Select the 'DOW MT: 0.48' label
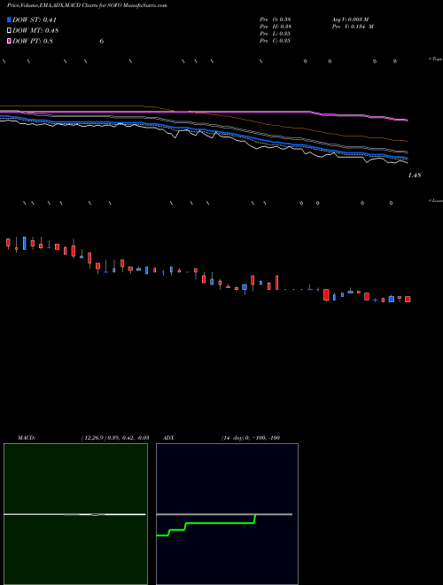443x585 pixels. 35,30
